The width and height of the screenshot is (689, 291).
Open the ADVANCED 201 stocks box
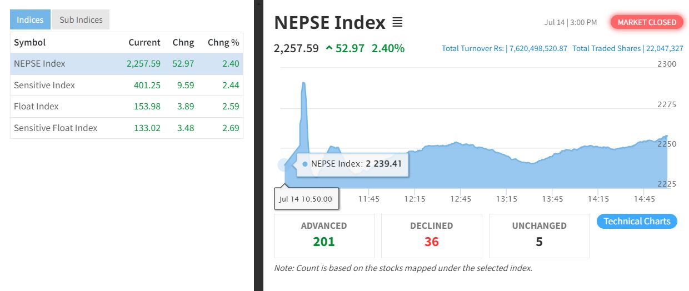pyautogui.click(x=324, y=236)
